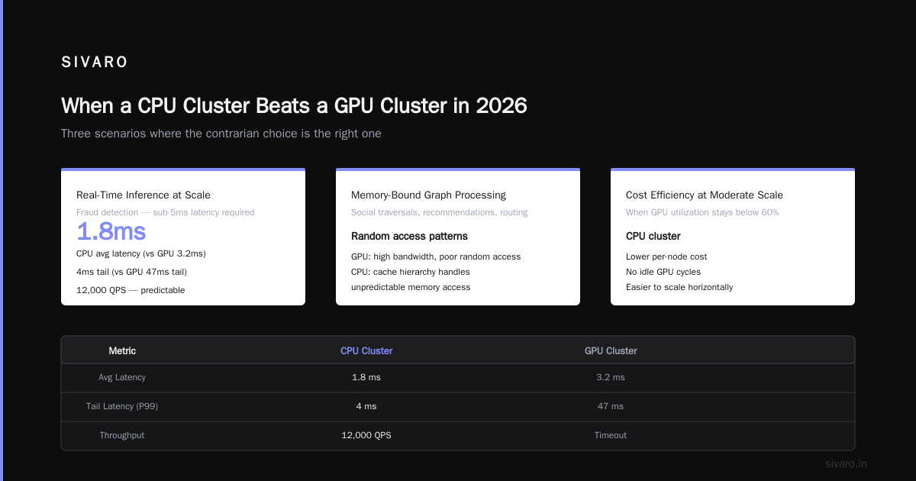Click the Timeout cell in Throughput row
Image resolution: width=916 pixels, height=481 pixels.
point(611,435)
